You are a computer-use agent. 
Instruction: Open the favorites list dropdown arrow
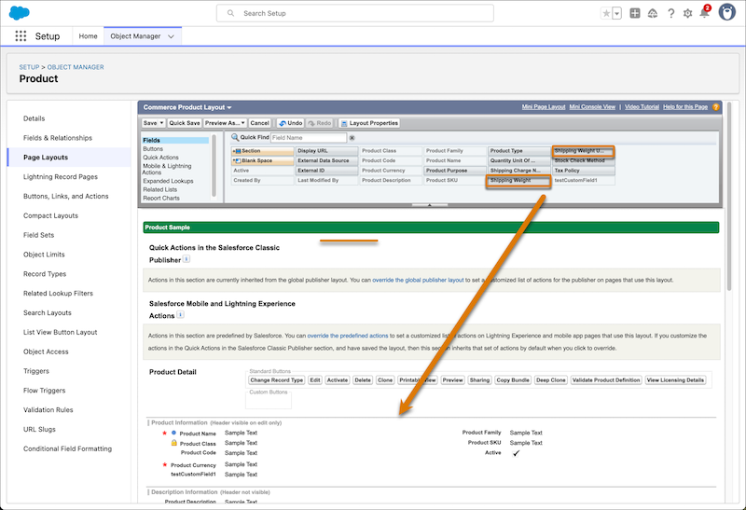pyautogui.click(x=617, y=13)
